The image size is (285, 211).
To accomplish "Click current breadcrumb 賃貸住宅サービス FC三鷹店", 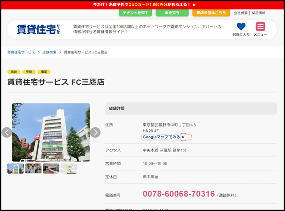I will (85, 52).
